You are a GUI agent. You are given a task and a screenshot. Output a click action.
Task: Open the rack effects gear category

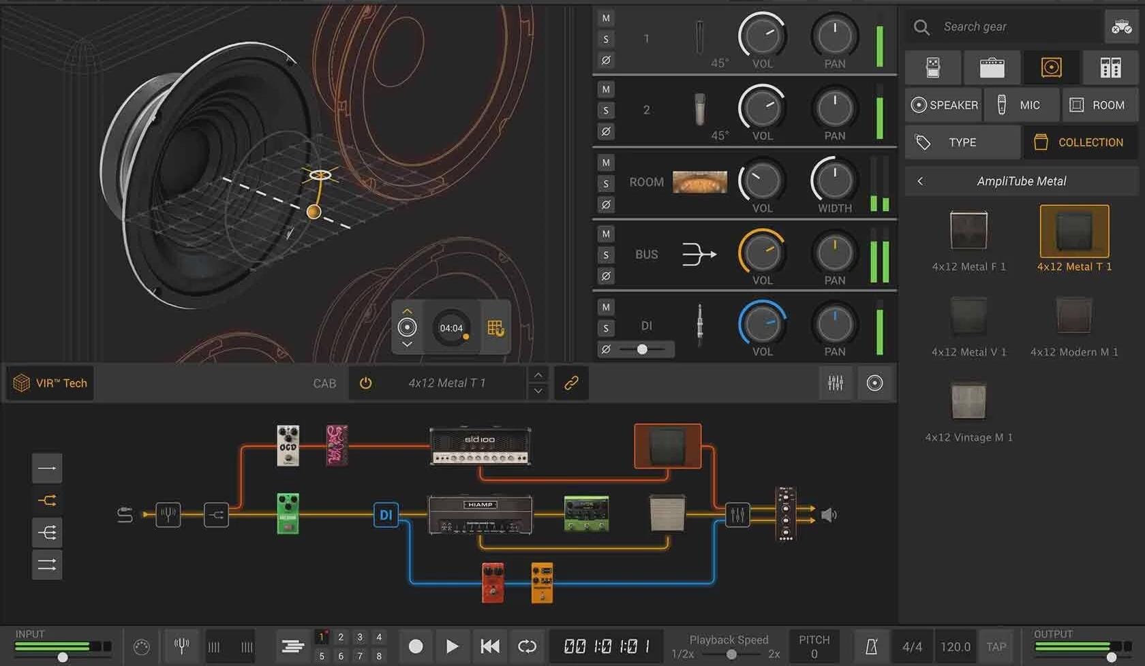(1110, 67)
